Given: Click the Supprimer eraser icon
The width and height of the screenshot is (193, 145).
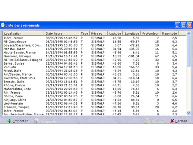Looking at the screenshot, I should click(x=35, y=121).
